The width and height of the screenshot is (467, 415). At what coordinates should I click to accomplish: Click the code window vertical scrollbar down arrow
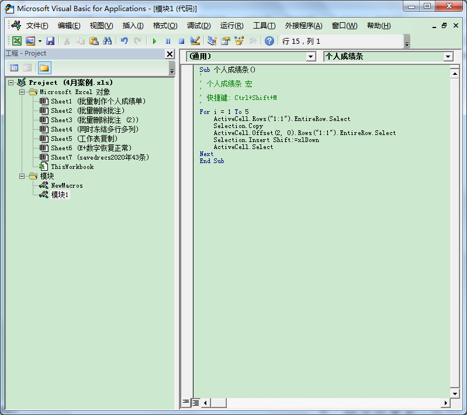455,393
